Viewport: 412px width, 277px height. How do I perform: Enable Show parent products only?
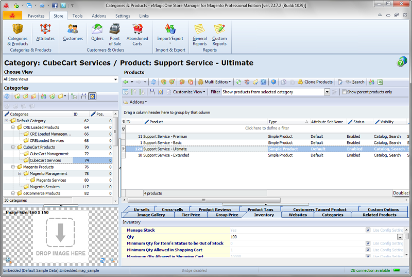pyautogui.click(x=344, y=92)
